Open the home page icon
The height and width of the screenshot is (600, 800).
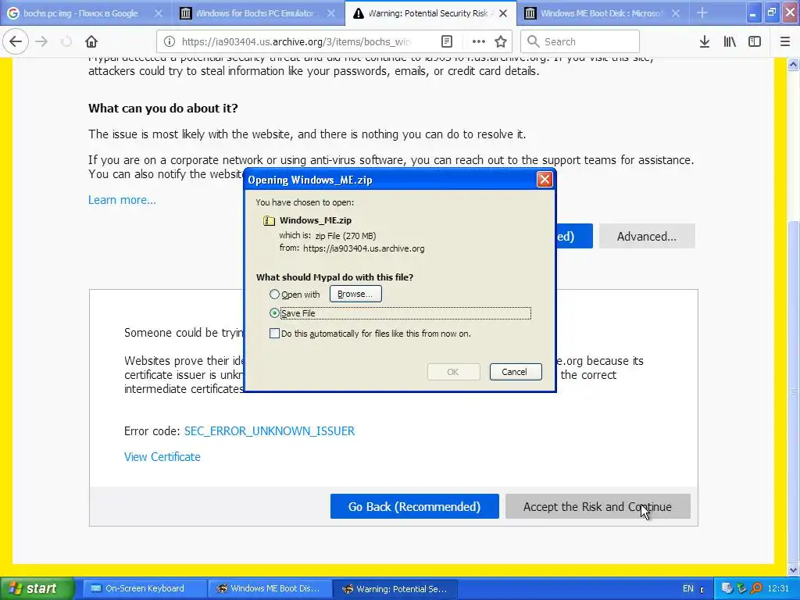click(91, 41)
